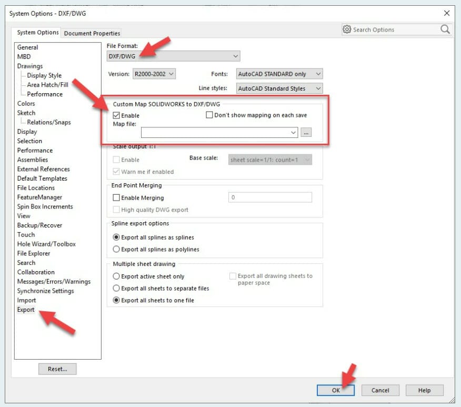Screen dimensions: 461x407
Task: Select the System Options tab
Action: [x=38, y=33]
